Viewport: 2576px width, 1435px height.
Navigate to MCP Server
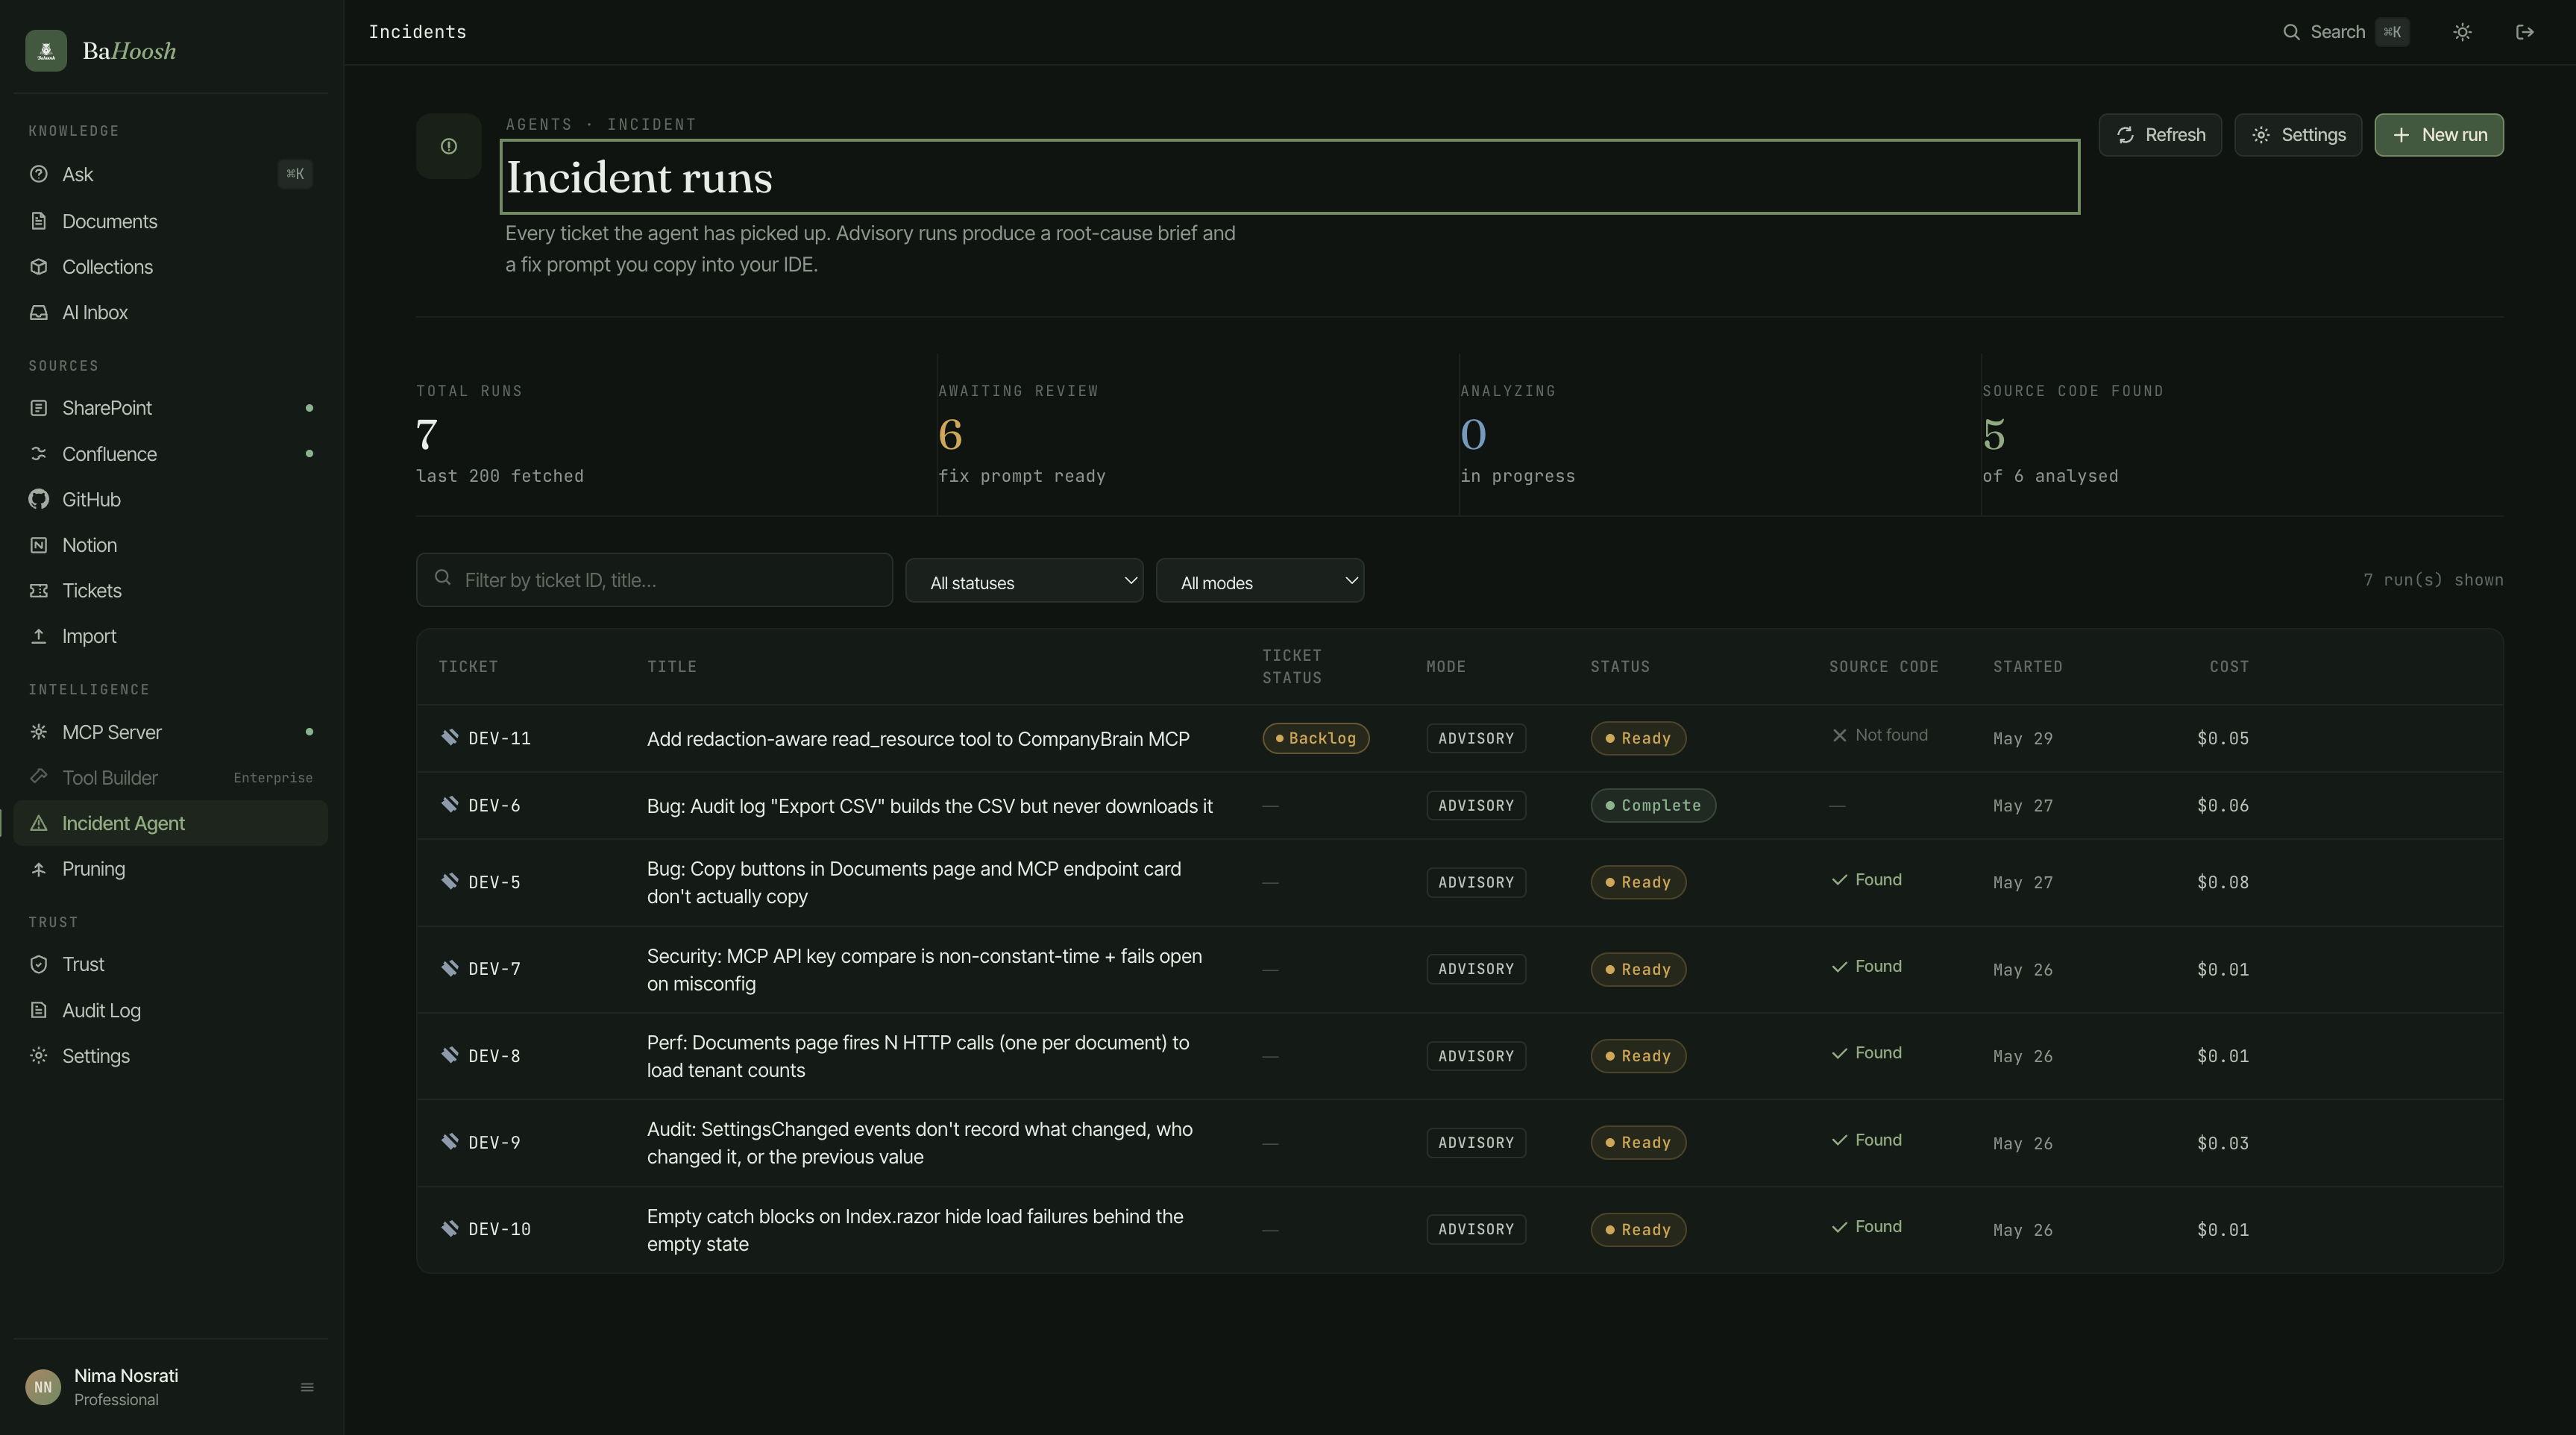170,732
